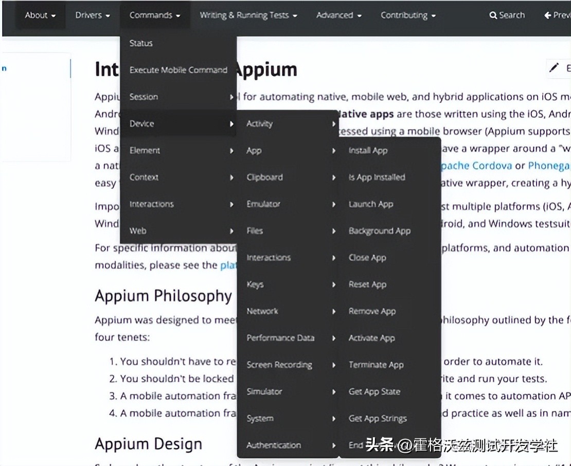Expand the Advanced navigation menu
Viewport: 571px width, 466px height.
pos(338,15)
